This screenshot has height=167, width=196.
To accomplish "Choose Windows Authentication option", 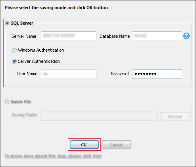I will [x=14, y=50].
